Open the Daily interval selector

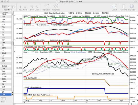(x=134, y=101)
